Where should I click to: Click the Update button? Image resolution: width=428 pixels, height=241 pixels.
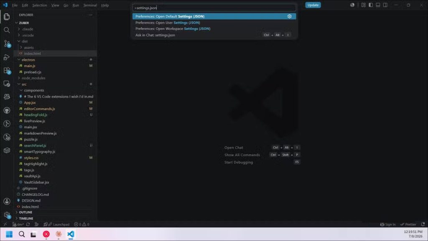coord(313,5)
